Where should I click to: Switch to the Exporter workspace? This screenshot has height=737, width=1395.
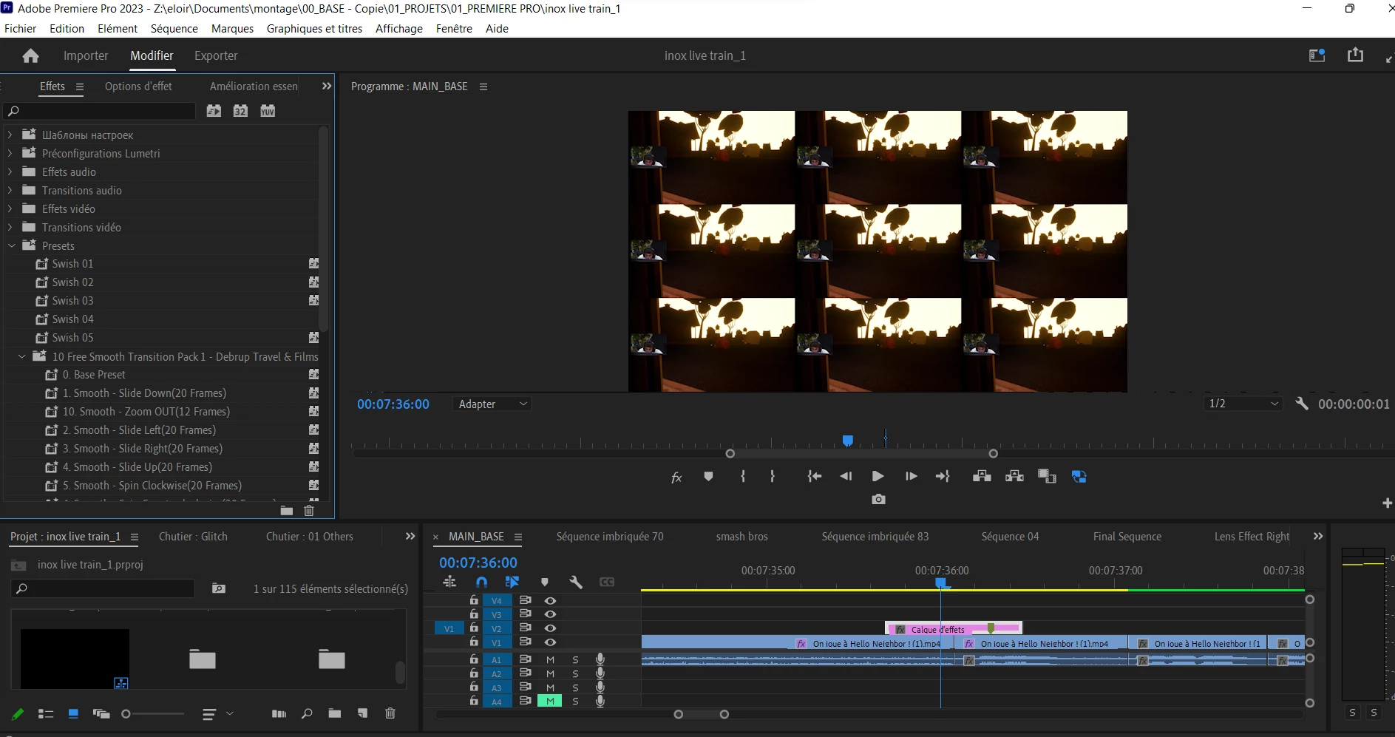216,56
